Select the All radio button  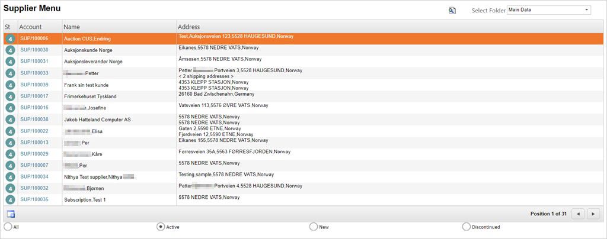point(8,227)
